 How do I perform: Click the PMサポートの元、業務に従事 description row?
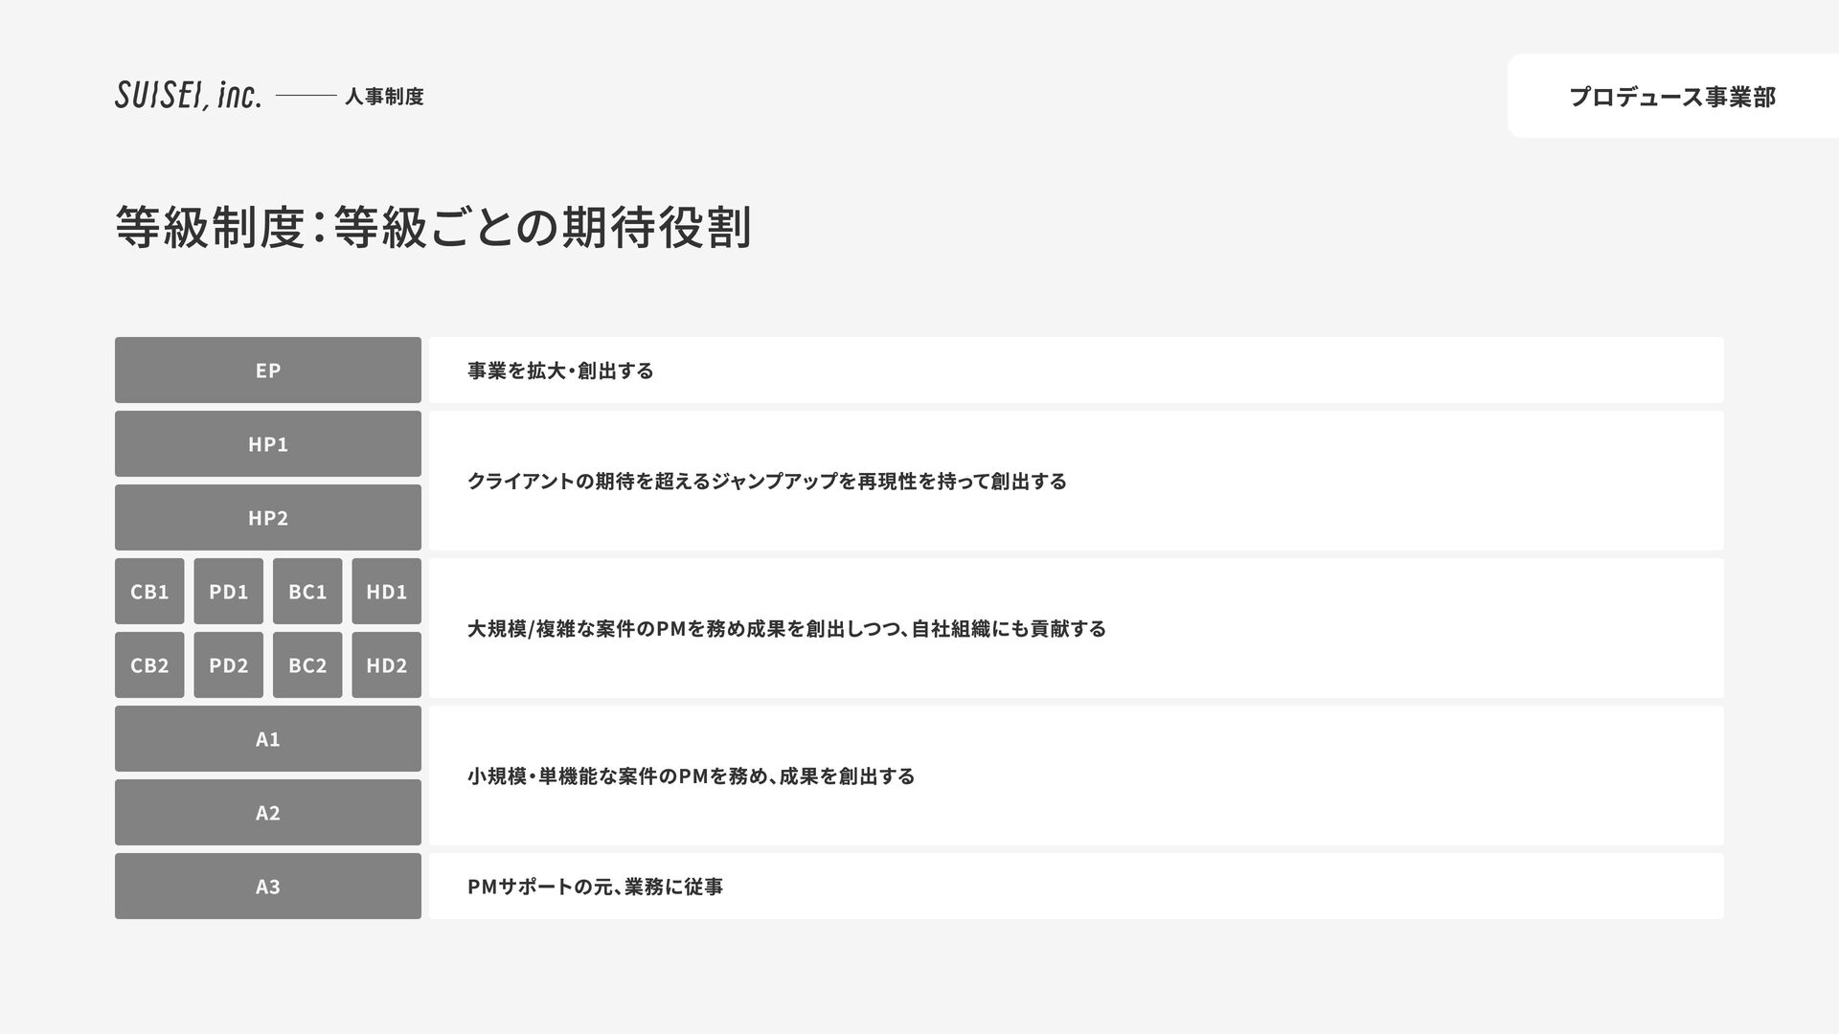(1076, 886)
